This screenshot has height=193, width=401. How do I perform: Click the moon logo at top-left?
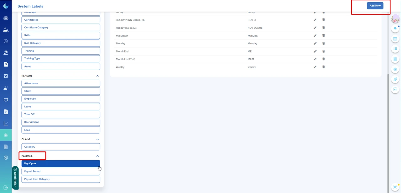click(6, 6)
